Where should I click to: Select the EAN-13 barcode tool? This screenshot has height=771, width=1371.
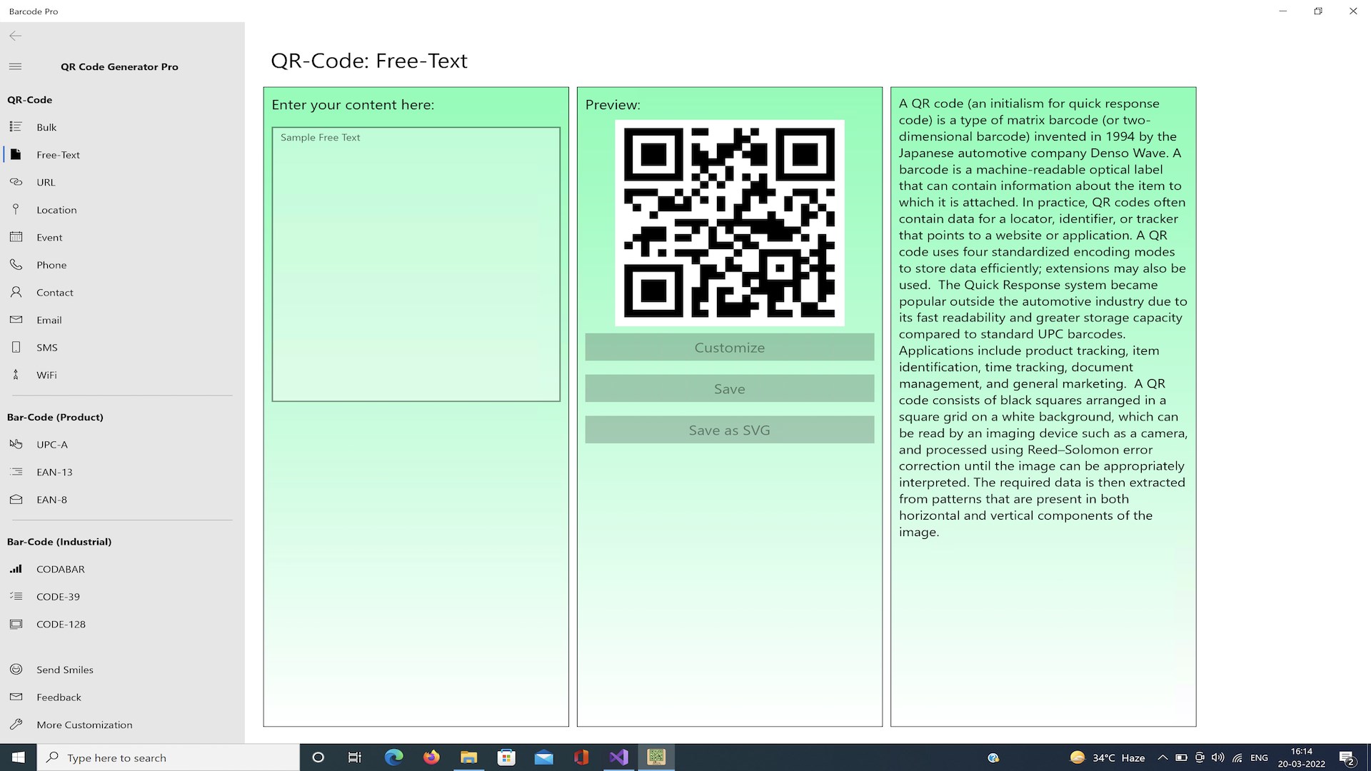54,472
